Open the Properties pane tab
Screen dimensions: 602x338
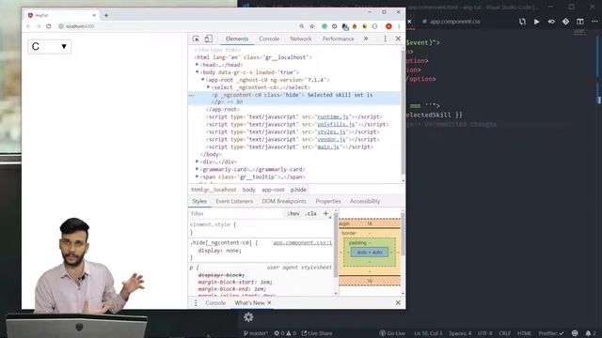click(328, 201)
